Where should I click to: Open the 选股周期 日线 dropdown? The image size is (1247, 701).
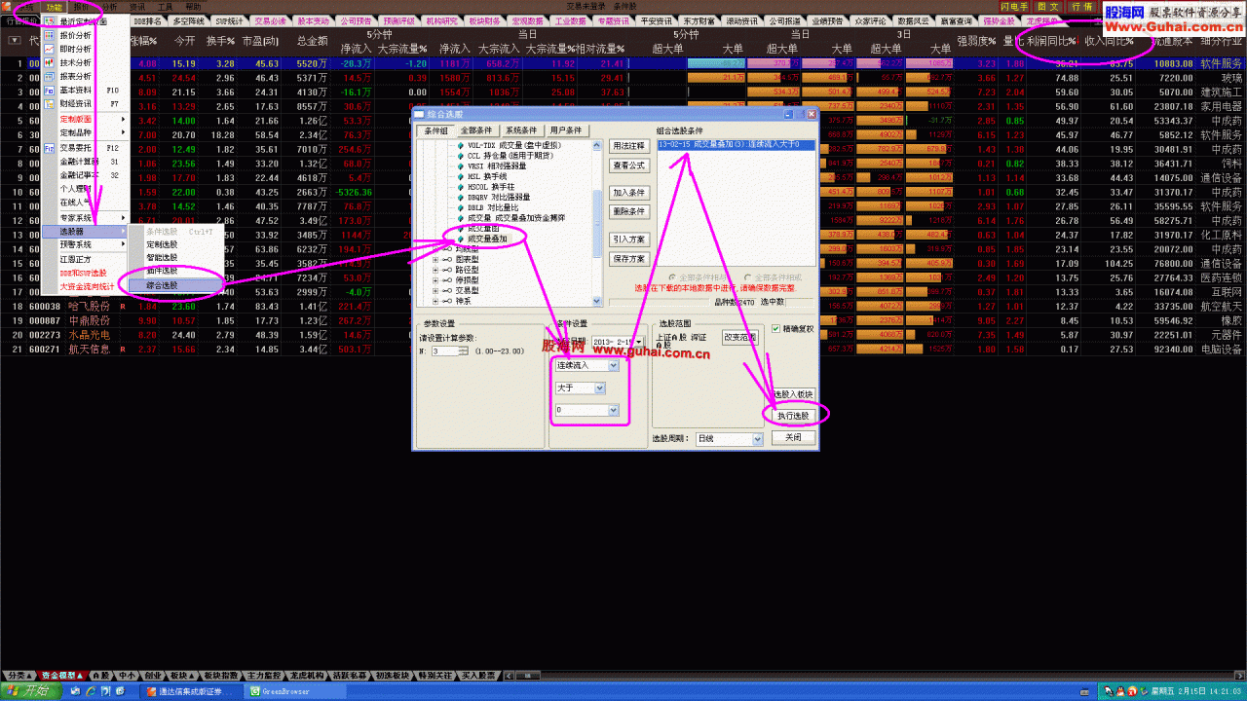pos(756,439)
